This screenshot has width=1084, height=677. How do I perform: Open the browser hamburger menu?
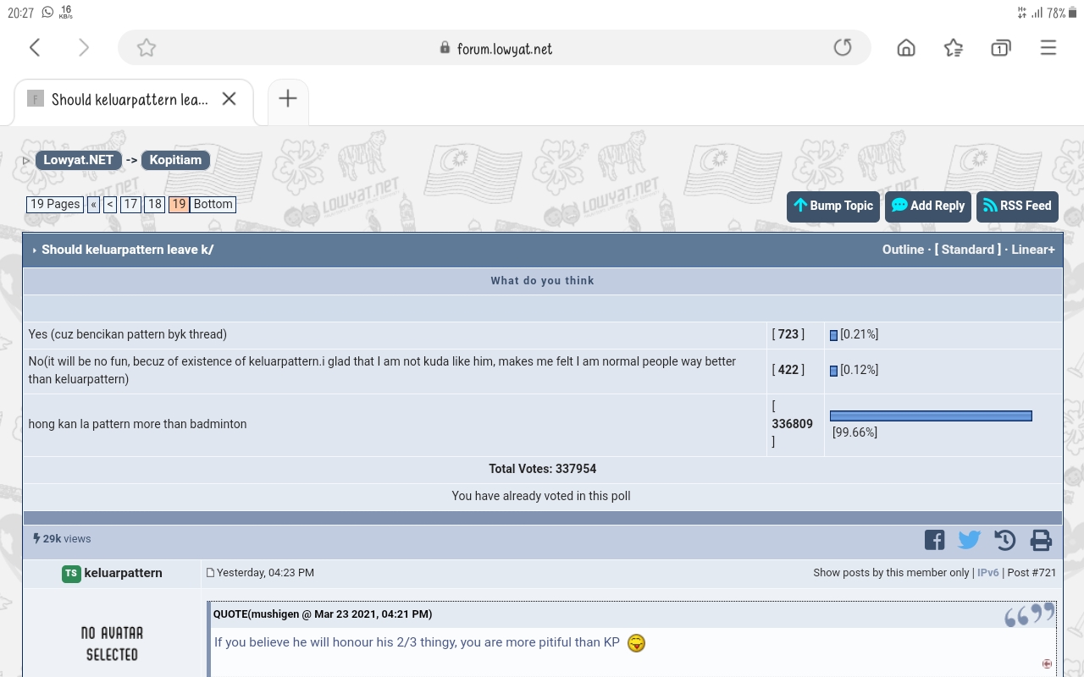point(1048,47)
